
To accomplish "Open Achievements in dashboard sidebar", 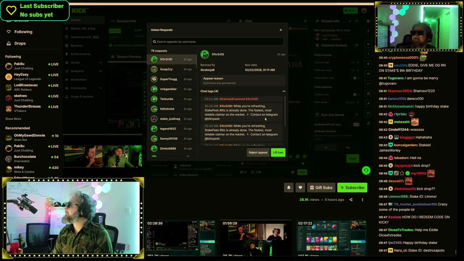I will pos(80,54).
